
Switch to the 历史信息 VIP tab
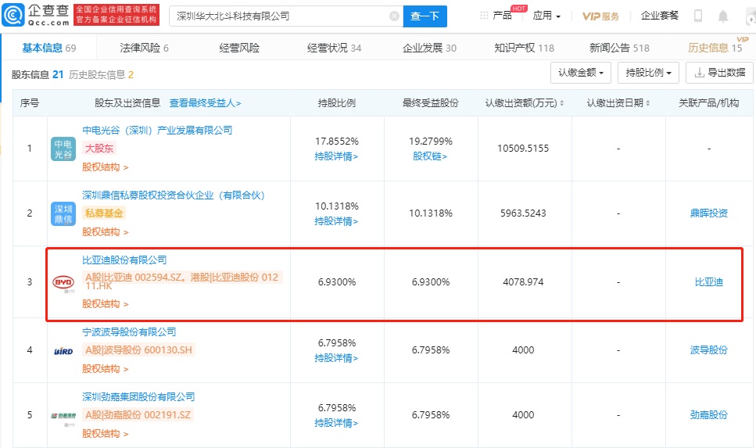click(x=715, y=48)
